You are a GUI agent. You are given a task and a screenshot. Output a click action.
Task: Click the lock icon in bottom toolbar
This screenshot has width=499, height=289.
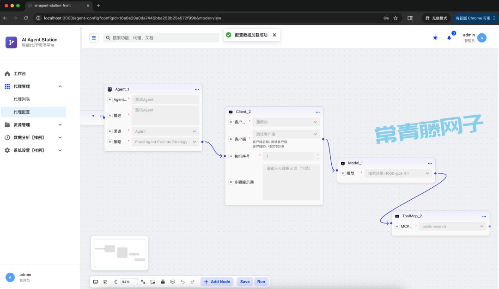click(x=163, y=282)
